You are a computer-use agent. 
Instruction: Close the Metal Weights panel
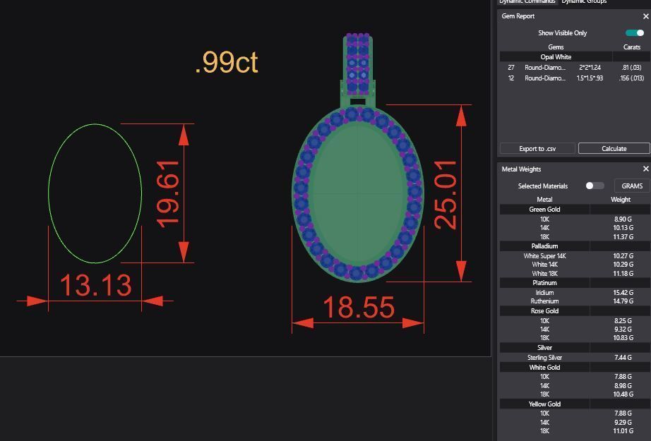coord(645,169)
